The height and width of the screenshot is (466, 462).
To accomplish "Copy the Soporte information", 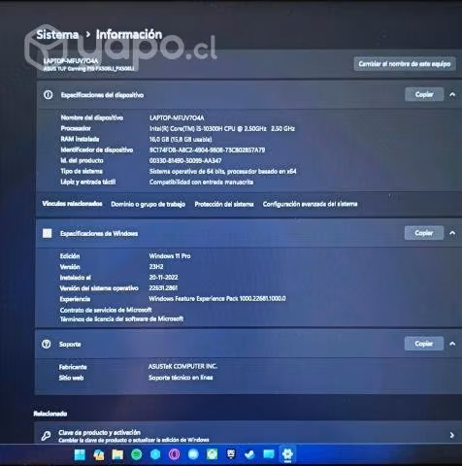I will pos(424,344).
